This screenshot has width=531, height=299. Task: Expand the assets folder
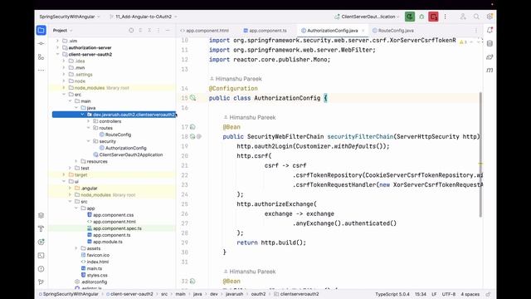coord(76,248)
